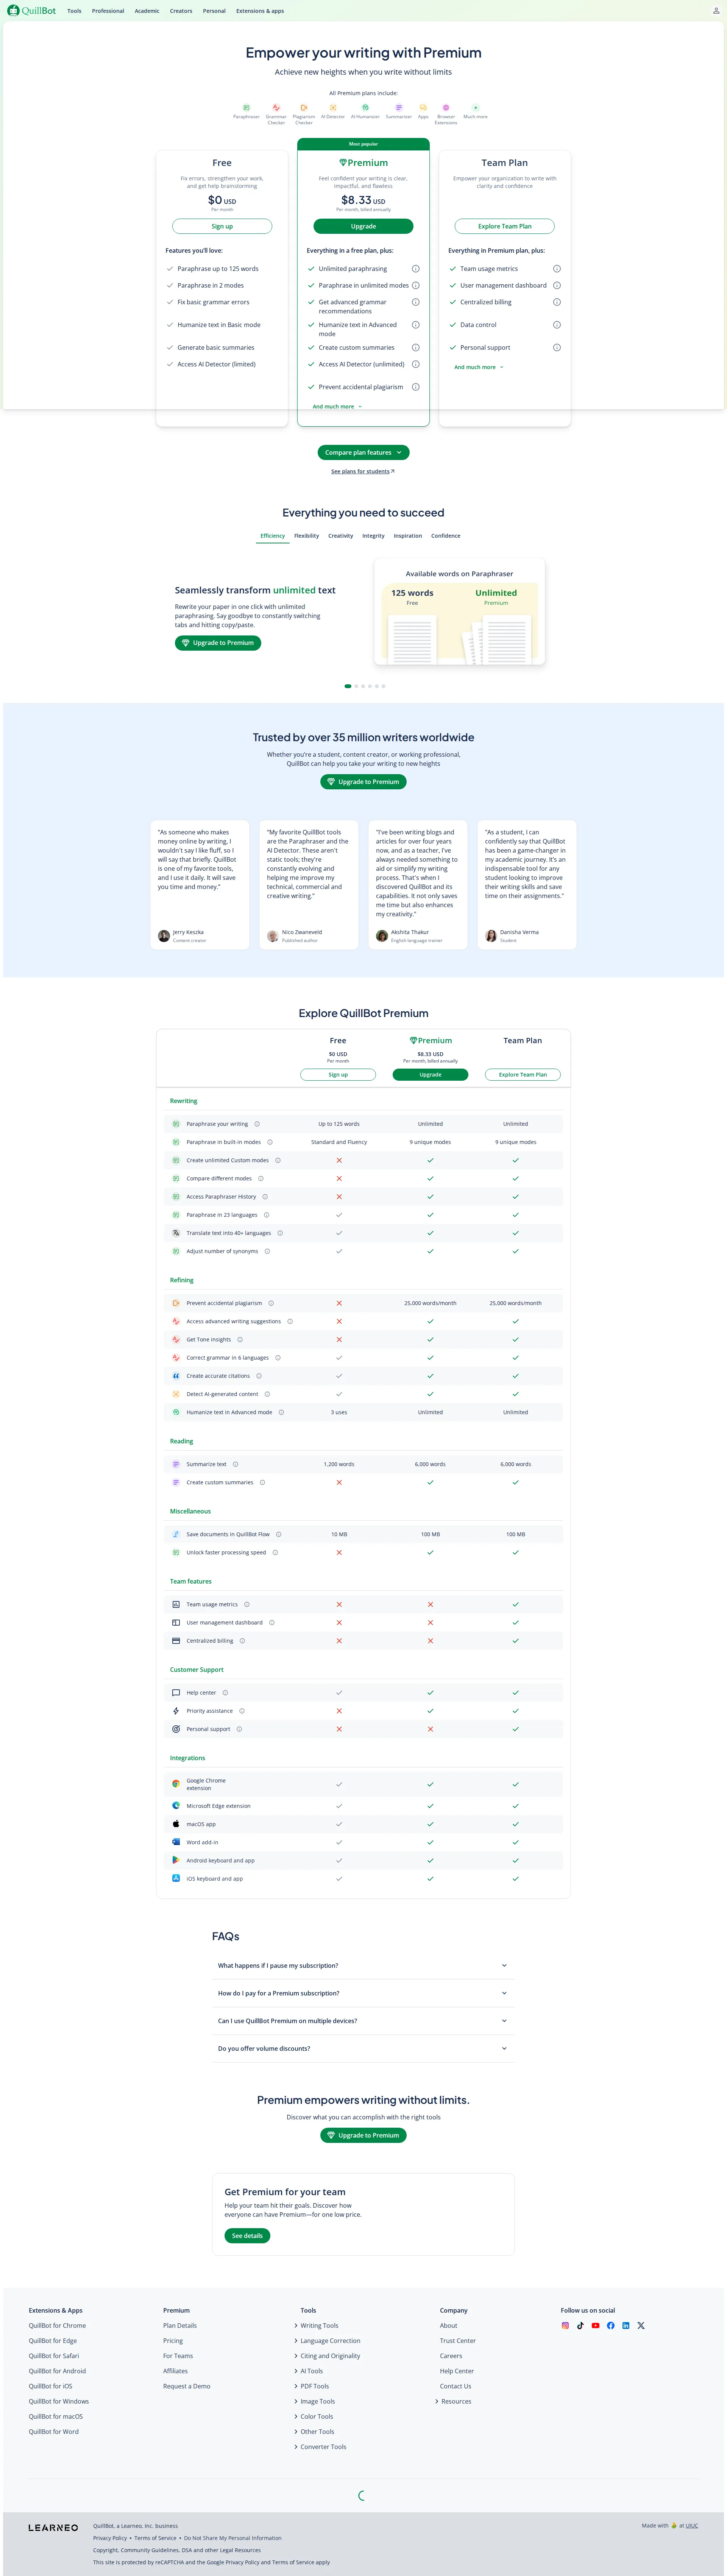Click info icon next to Summarize text
Screen dimensions: 727x2576
[236, 1464]
